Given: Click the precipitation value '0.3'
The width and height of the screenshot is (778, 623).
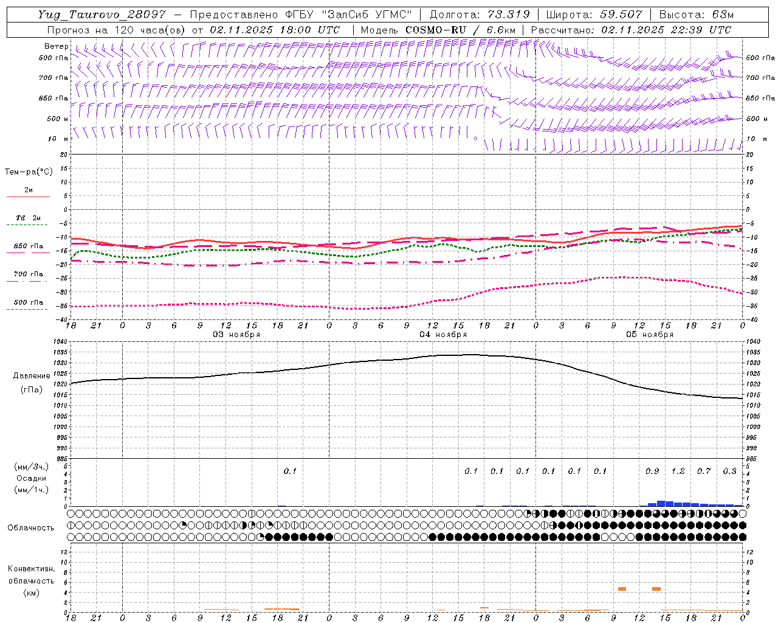Looking at the screenshot, I should (x=729, y=471).
